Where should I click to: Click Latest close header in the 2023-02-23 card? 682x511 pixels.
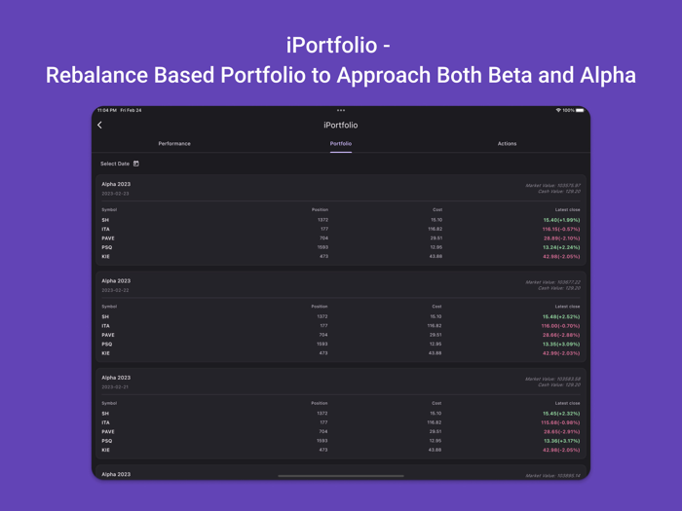point(567,210)
